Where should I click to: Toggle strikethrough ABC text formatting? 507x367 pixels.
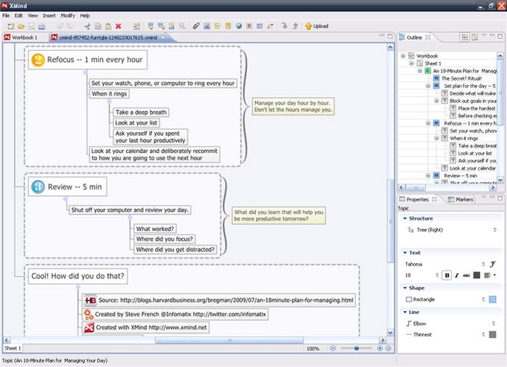click(466, 275)
